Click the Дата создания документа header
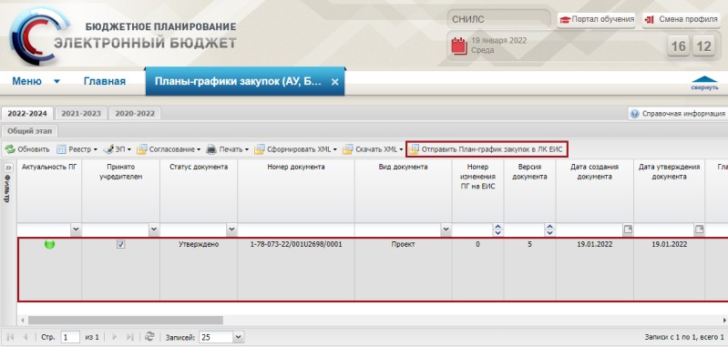Viewport: 728px width, 347px height. click(x=595, y=191)
